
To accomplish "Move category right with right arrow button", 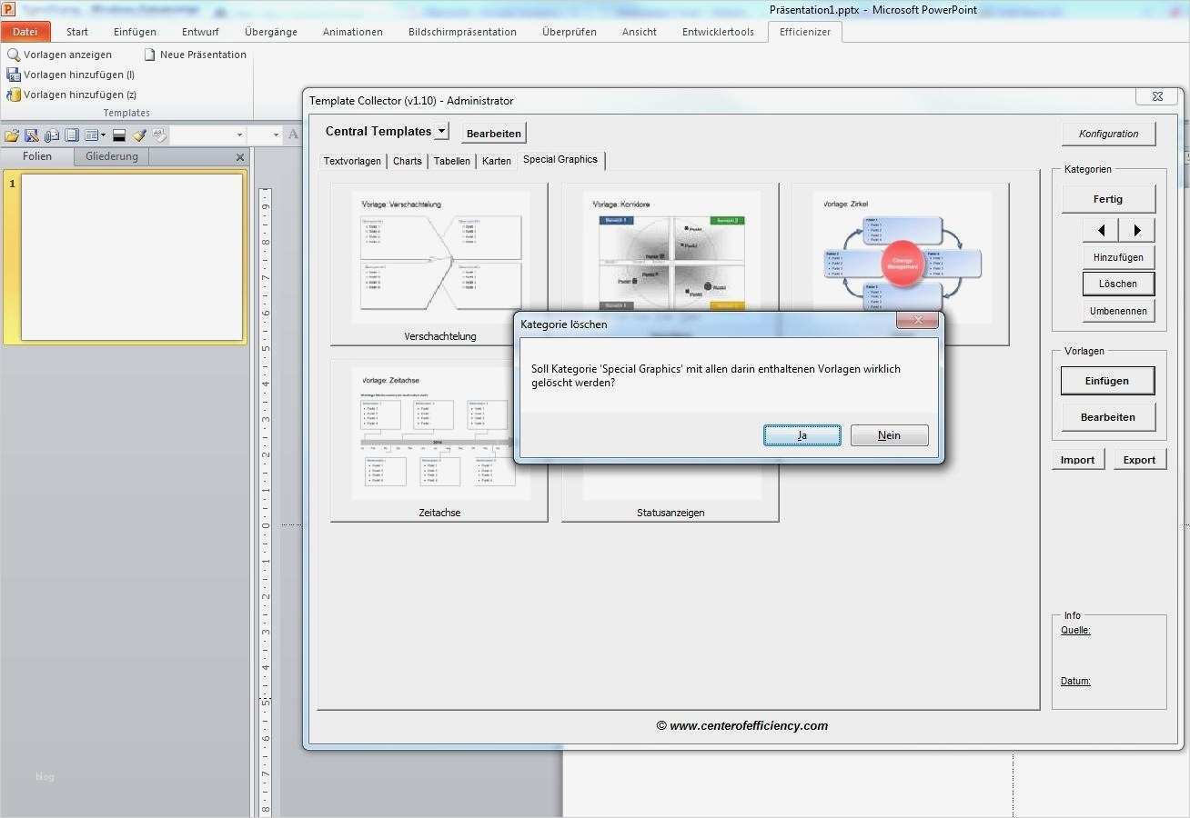I will 1136,230.
